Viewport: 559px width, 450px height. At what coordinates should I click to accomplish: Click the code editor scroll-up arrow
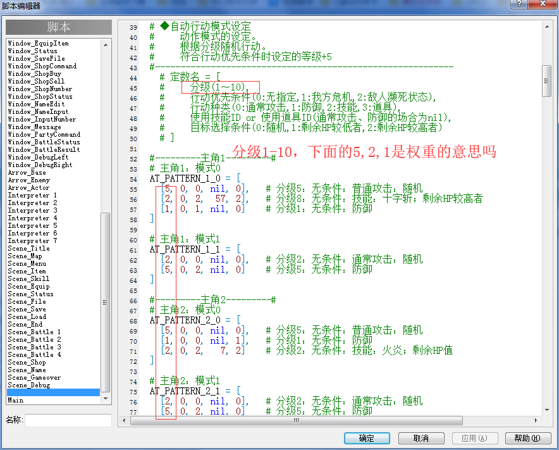[x=547, y=27]
